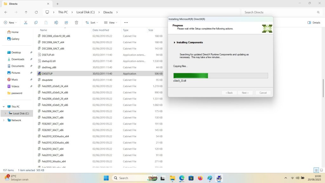Image resolution: width=325 pixels, height=183 pixels.
Task: Open Task View on the taskbar
Action: (162, 178)
